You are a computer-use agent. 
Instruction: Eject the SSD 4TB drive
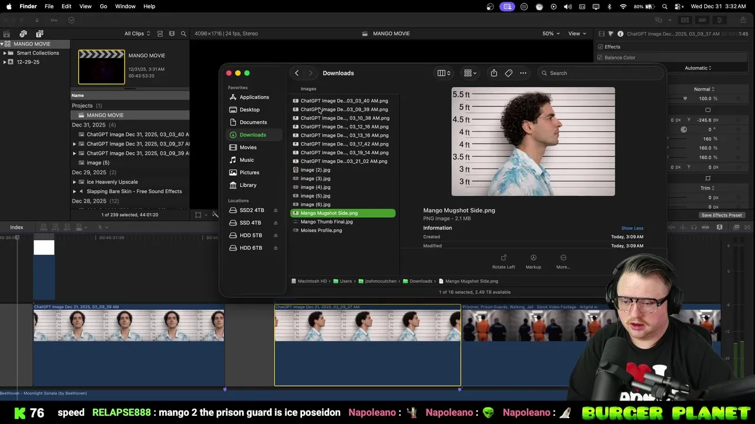(x=275, y=223)
